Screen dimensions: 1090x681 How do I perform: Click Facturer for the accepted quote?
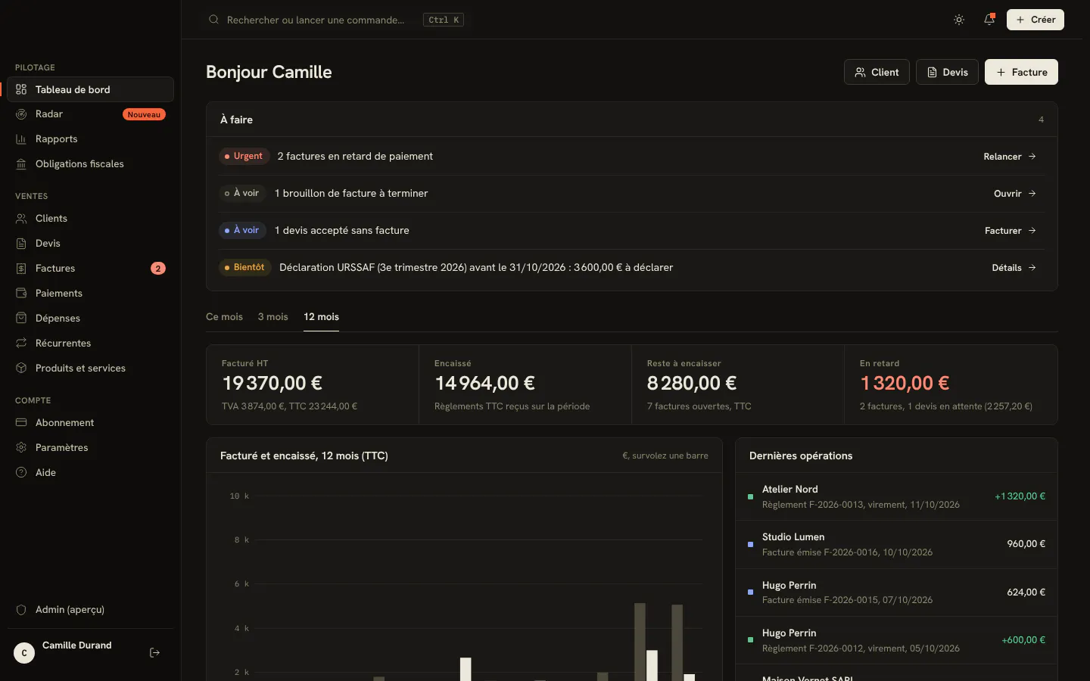1011,231
